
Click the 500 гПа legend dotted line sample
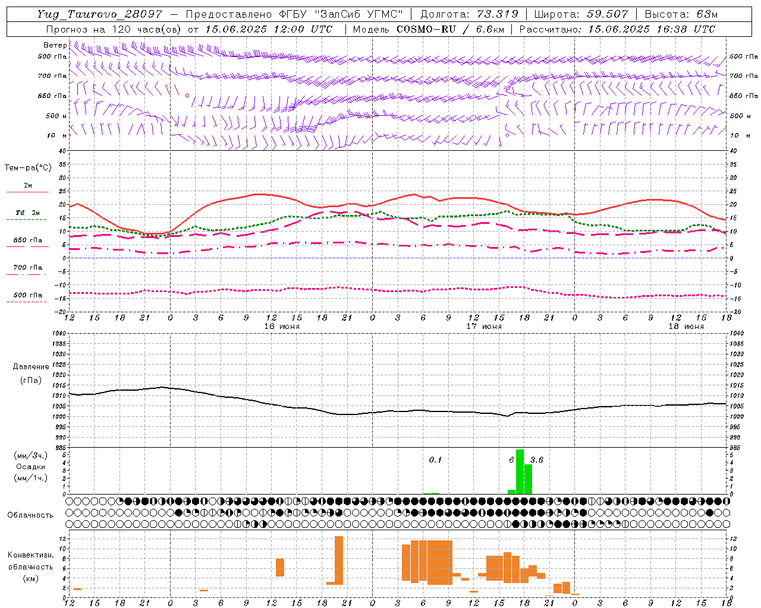click(x=27, y=302)
